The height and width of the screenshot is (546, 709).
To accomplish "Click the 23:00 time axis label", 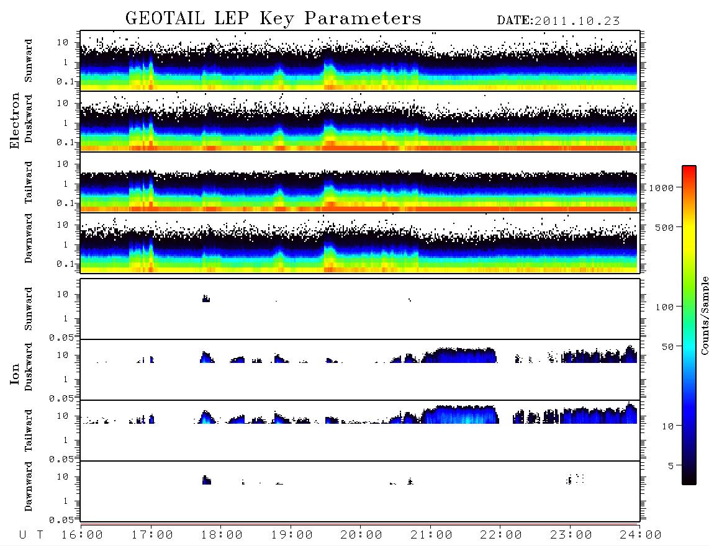I will [571, 535].
